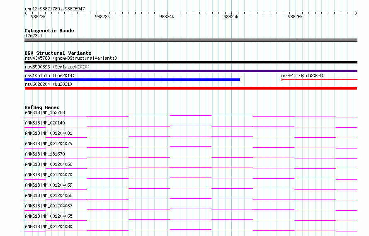Viewport: 369px width, 236px height.
Task: Select transcript ANKS1B|NM_001204068
Action: [x=49, y=195]
